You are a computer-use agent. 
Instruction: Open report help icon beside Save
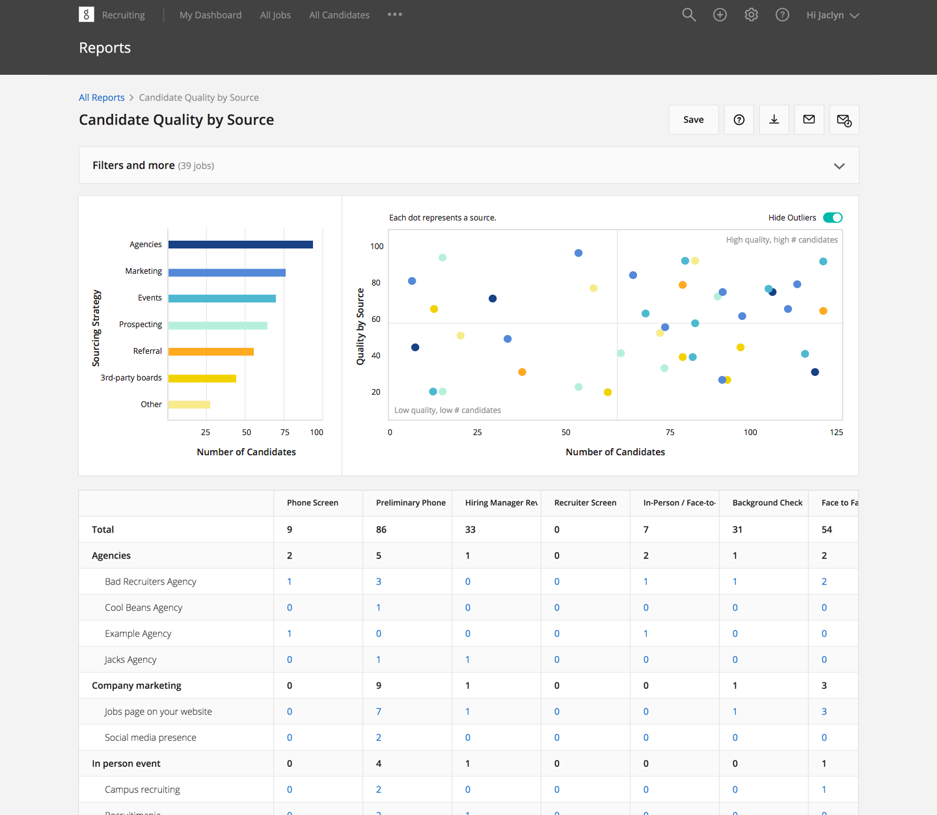[739, 120]
